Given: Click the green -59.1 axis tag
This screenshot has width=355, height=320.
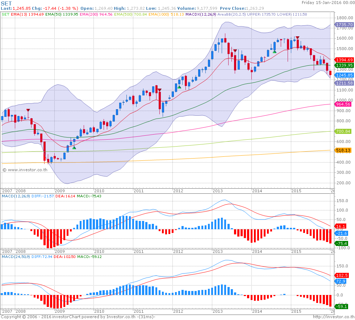Looking at the screenshot, I should [341, 307].
